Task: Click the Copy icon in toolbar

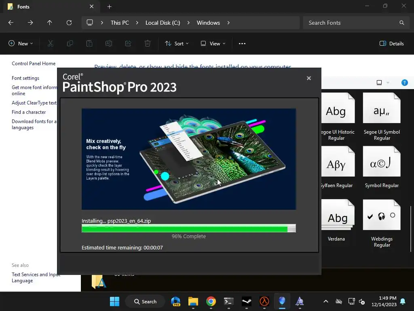Action: pyautogui.click(x=70, y=44)
